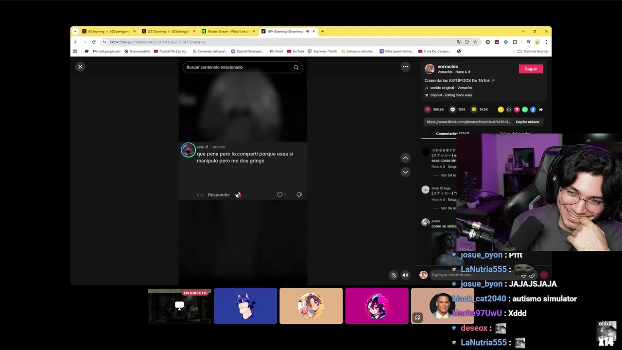Click the browser back arrow
Image resolution: width=622 pixels, height=350 pixels.
click(76, 42)
